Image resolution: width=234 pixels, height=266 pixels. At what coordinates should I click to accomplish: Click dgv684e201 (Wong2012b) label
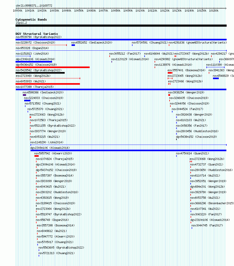(x=207, y=187)
